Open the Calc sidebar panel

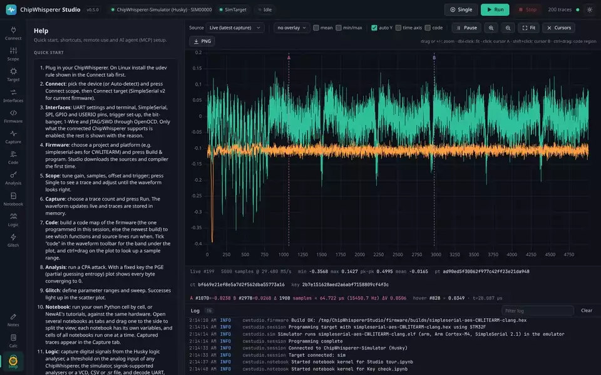13,341
